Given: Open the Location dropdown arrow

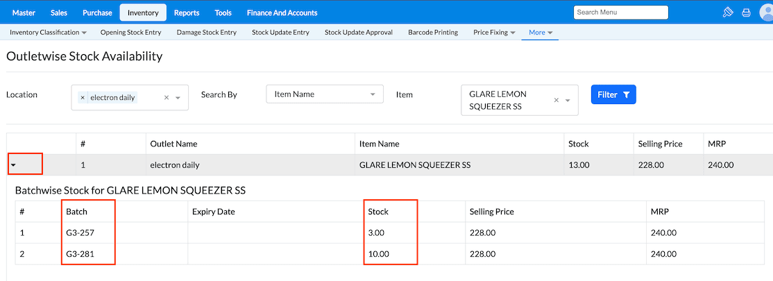Looking at the screenshot, I should point(178,98).
